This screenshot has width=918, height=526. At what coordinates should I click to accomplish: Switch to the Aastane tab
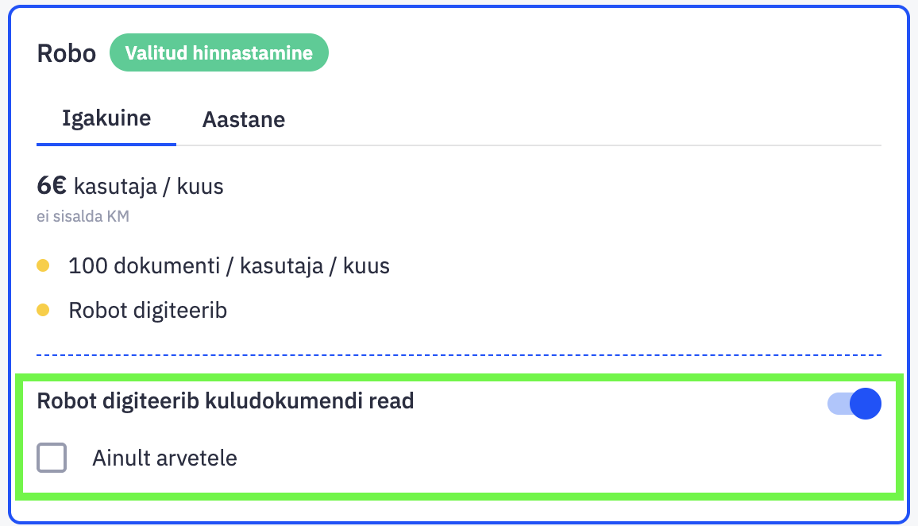point(243,120)
